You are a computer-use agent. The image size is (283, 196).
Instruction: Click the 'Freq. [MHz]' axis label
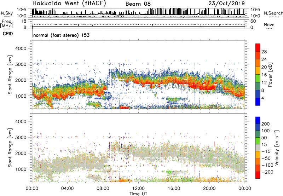point(7,24)
